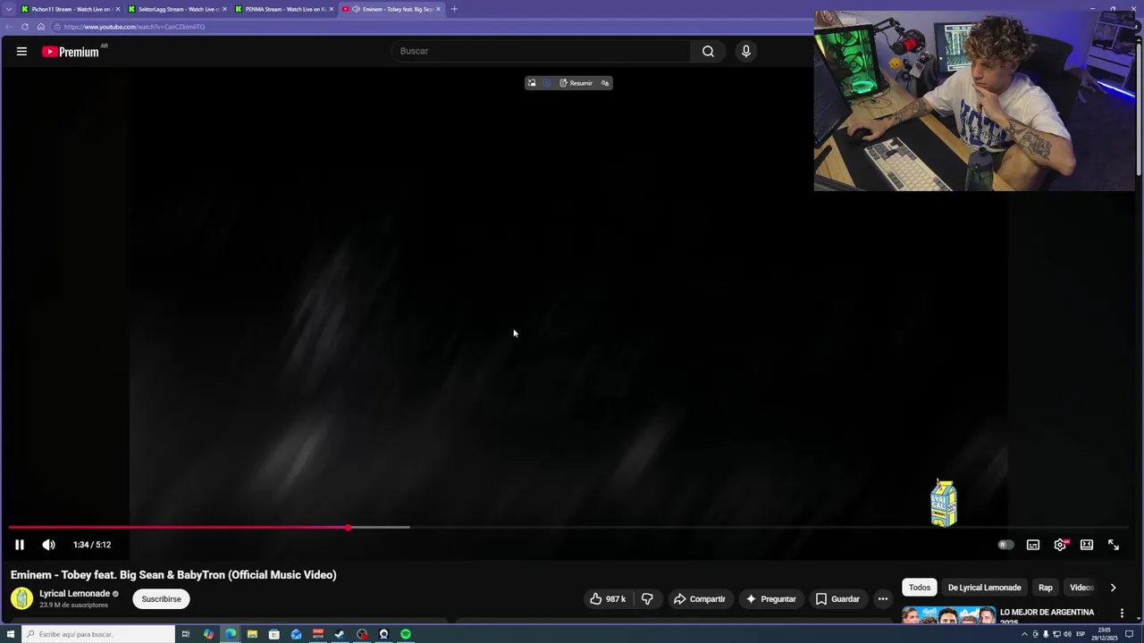Select the De Lyrical Lemonade chip

coord(984,588)
